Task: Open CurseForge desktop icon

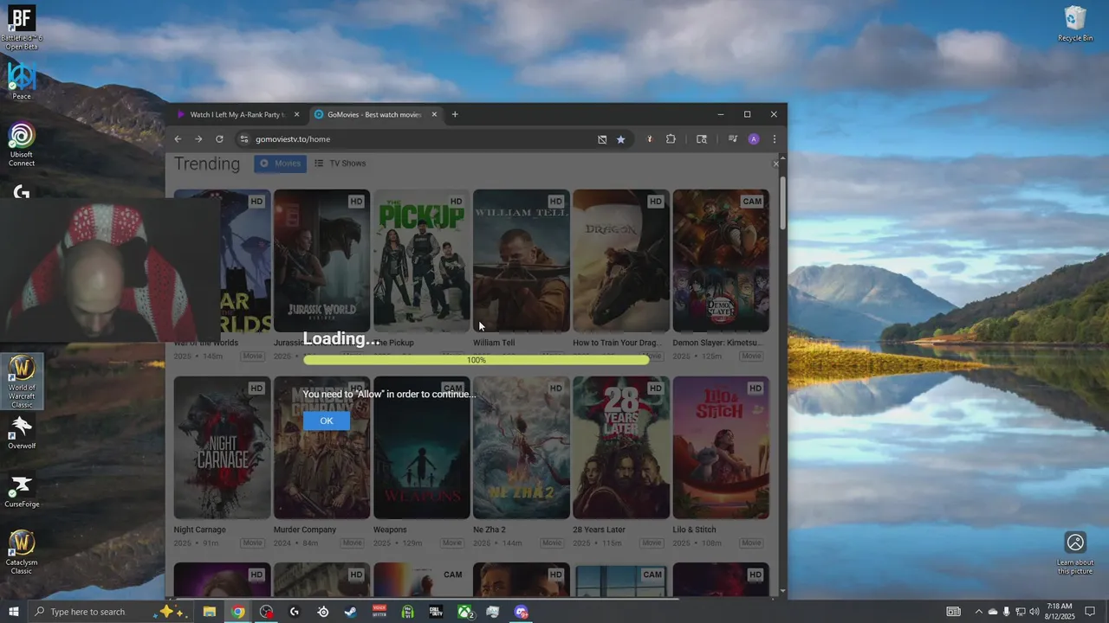Action: [x=22, y=491]
